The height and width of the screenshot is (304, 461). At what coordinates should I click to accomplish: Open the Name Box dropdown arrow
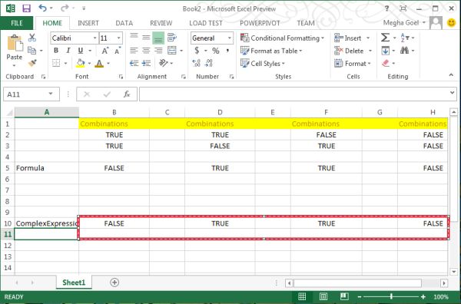(51, 94)
